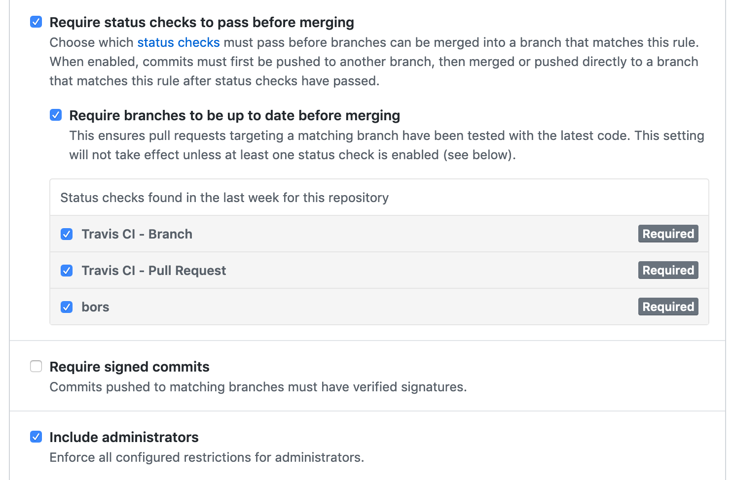The height and width of the screenshot is (480, 733).
Task: Uncheck Require status checks to pass checkbox
Action: tap(36, 22)
